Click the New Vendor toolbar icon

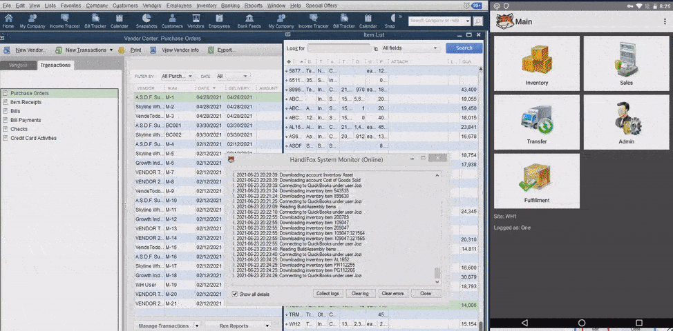coord(7,50)
